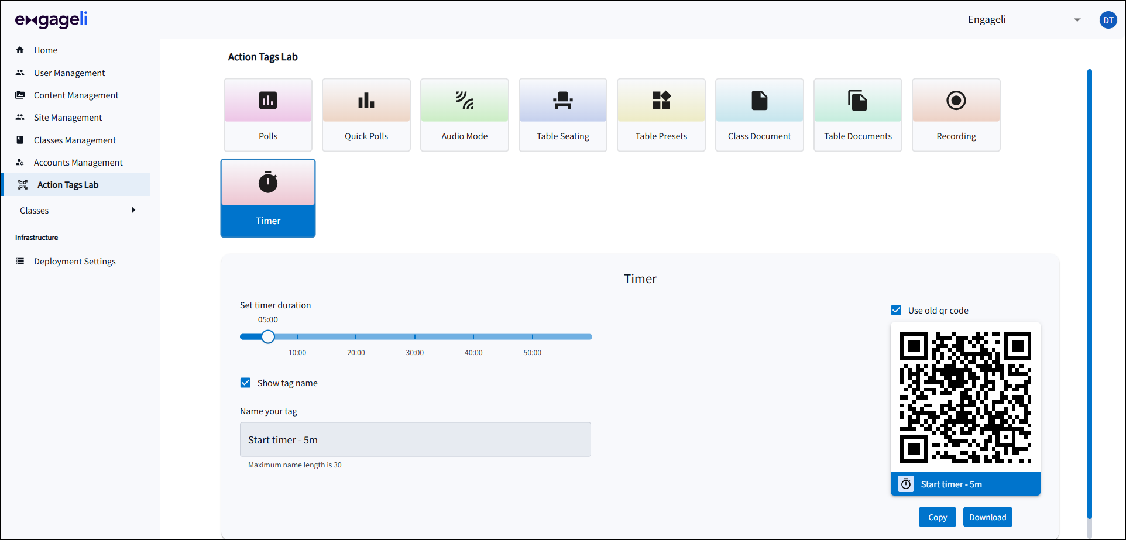The height and width of the screenshot is (540, 1126).
Task: Click the Download button
Action: point(987,517)
